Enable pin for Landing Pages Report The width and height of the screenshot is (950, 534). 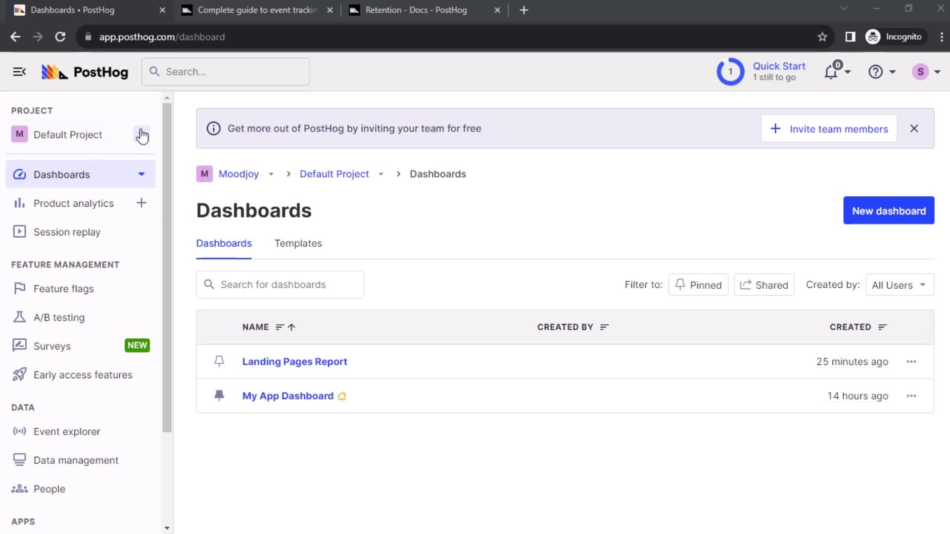(x=219, y=361)
